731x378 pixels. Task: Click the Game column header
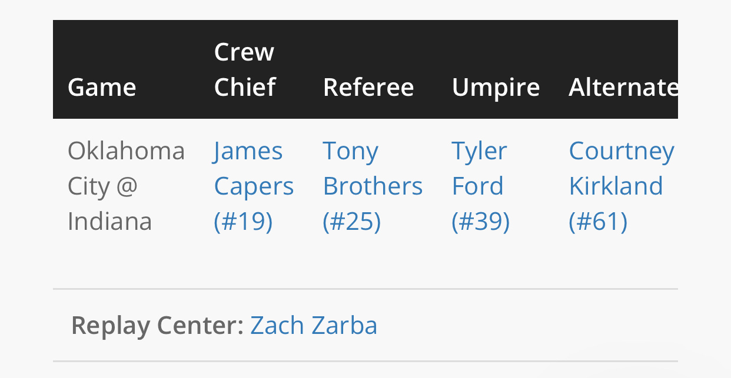(x=102, y=88)
